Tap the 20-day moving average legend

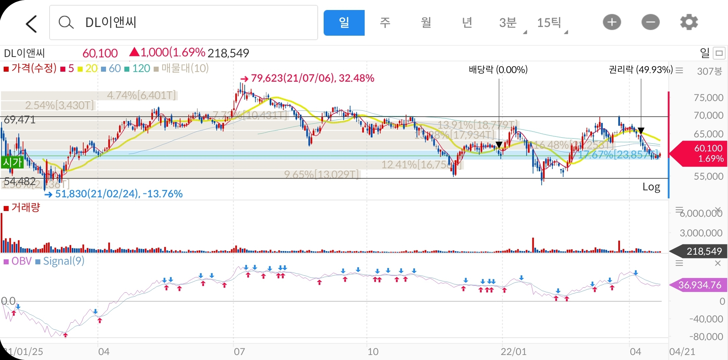click(88, 69)
